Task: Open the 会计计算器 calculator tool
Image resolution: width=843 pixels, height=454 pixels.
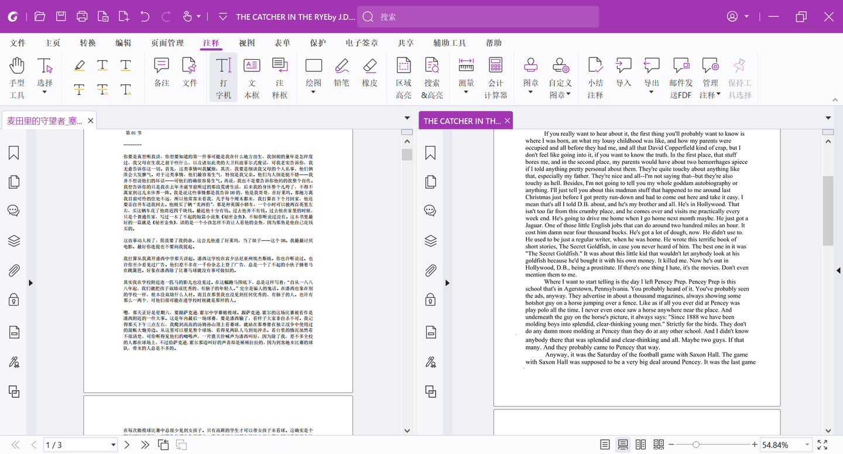Action: click(x=496, y=78)
